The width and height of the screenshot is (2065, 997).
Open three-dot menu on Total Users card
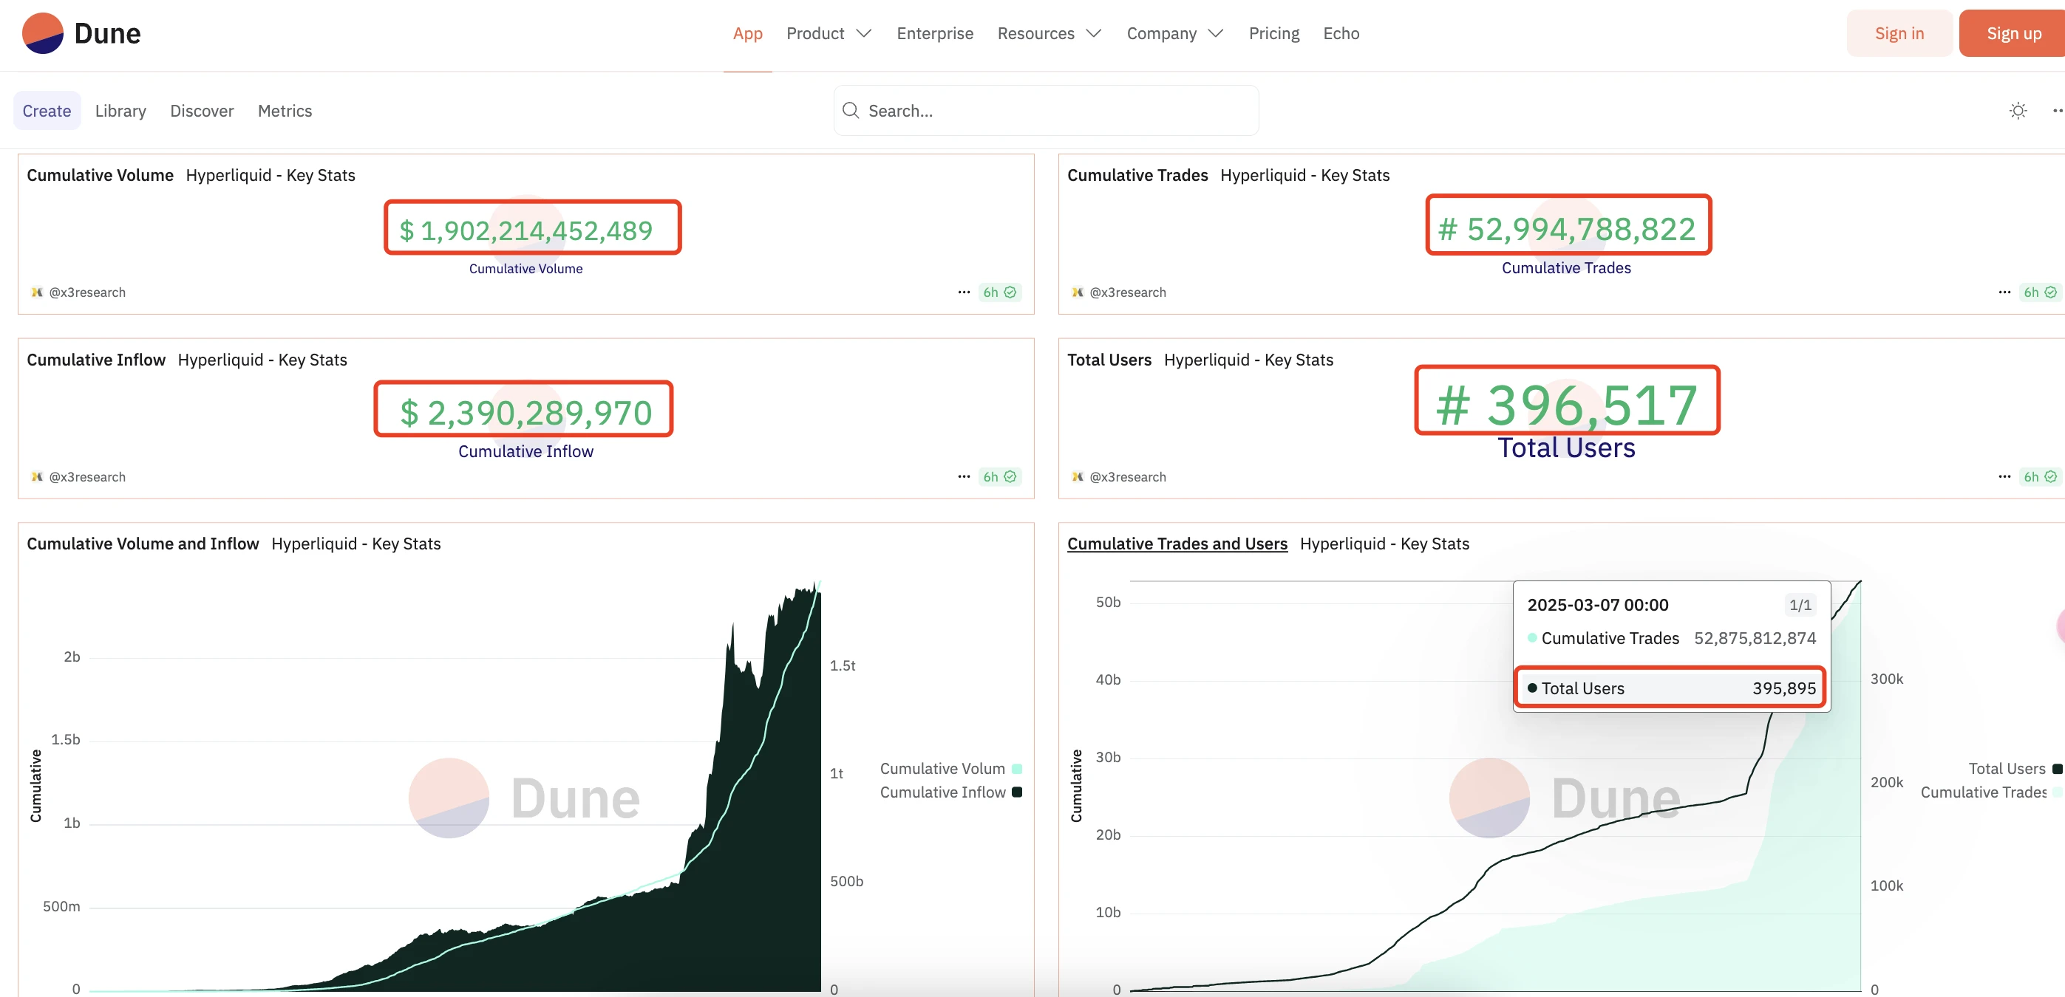[2004, 476]
